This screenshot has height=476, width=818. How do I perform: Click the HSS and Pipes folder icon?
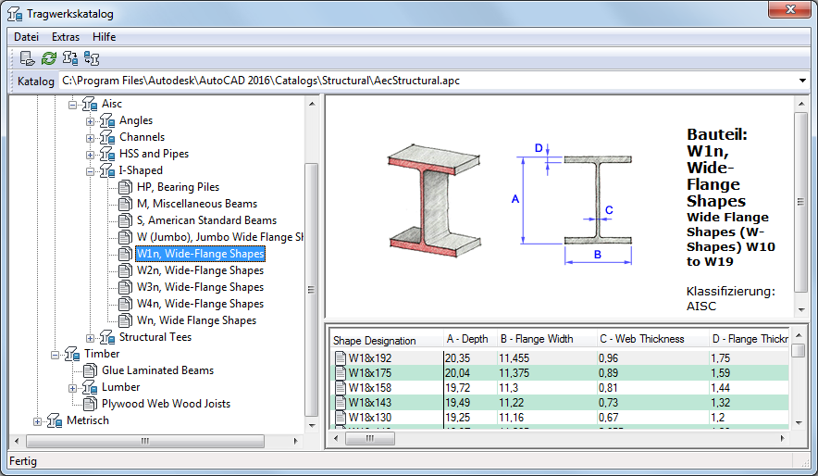[107, 154]
